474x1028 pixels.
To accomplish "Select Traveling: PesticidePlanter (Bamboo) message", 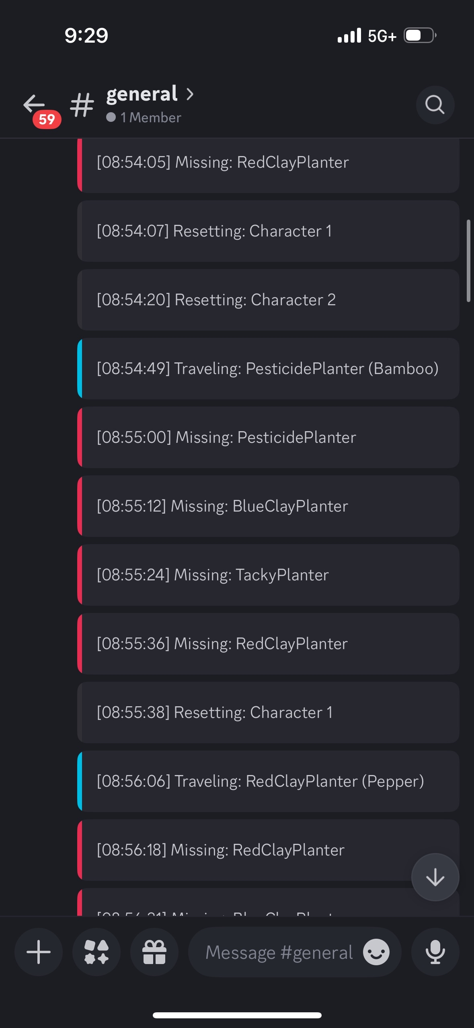I will click(268, 368).
